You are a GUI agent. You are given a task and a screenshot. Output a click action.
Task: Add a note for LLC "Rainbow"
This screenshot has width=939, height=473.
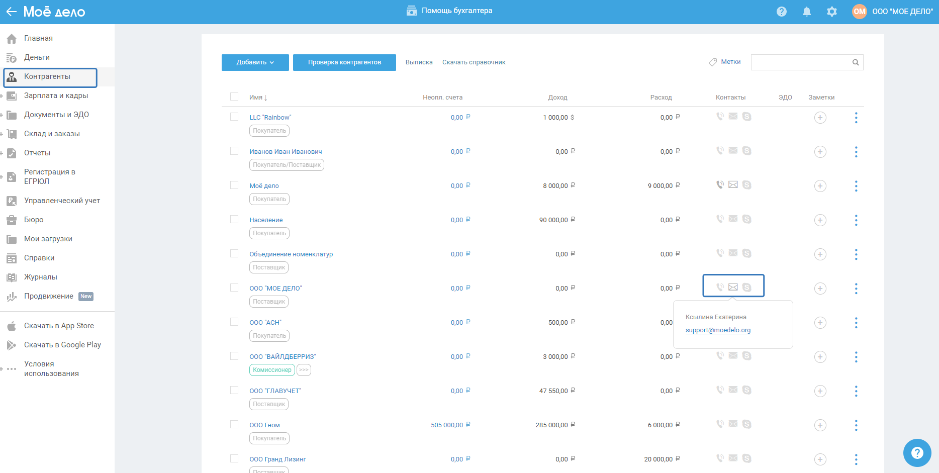(x=820, y=118)
